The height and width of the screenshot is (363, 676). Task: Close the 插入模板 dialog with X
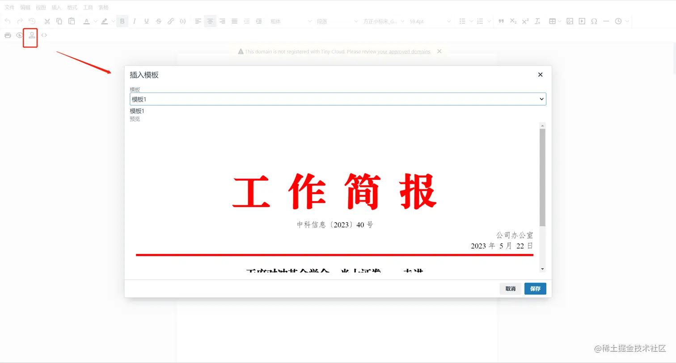click(x=540, y=75)
